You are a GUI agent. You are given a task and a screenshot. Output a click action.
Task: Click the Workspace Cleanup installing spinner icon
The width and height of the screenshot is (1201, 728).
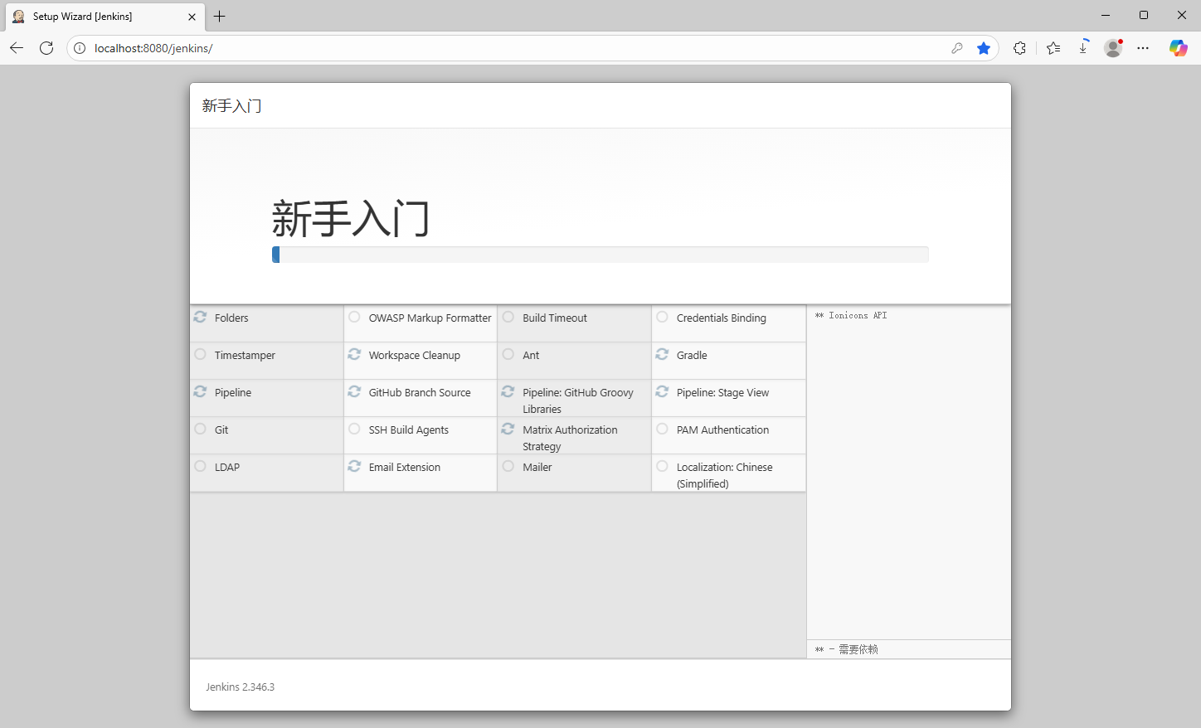(x=354, y=354)
